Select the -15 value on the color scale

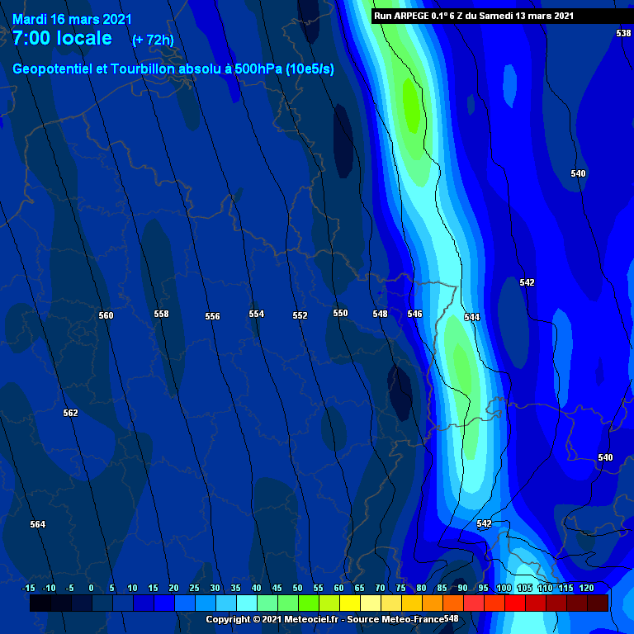[29, 588]
